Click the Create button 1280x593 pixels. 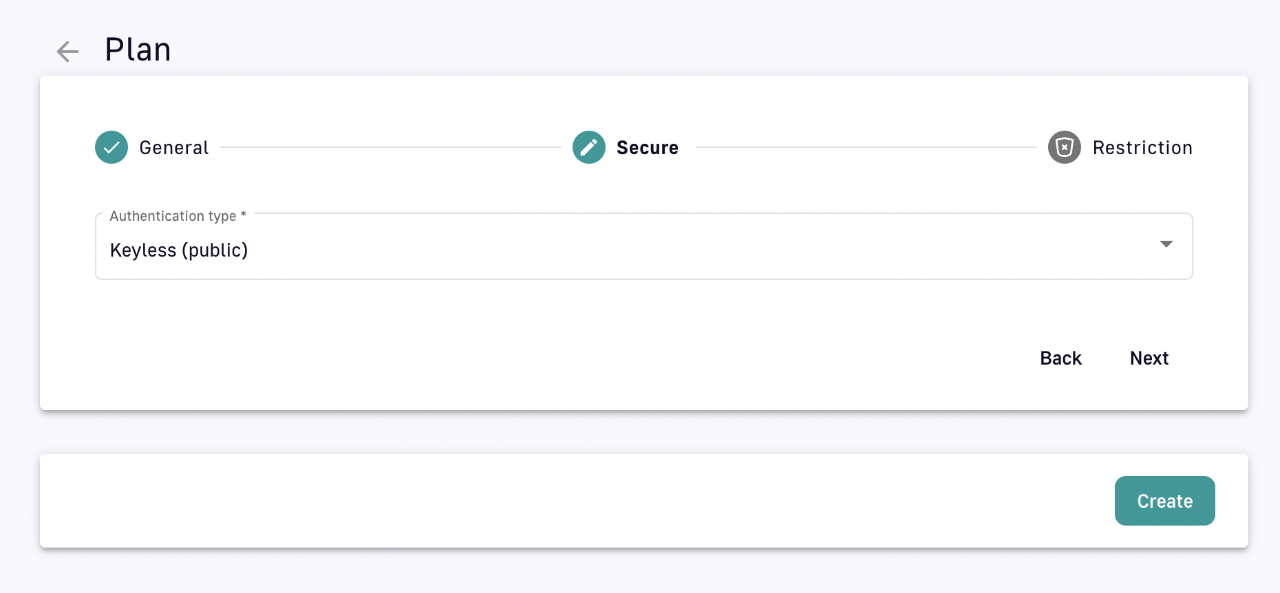click(x=1164, y=501)
